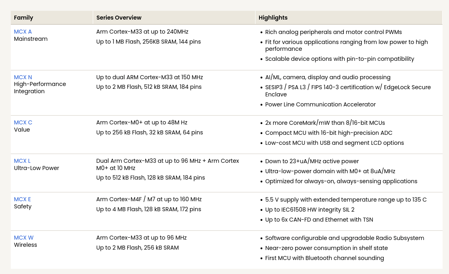This screenshot has width=449, height=274.
Task: Click the 'Power Line Communication Accelerator' bullet
Action: [x=320, y=105]
